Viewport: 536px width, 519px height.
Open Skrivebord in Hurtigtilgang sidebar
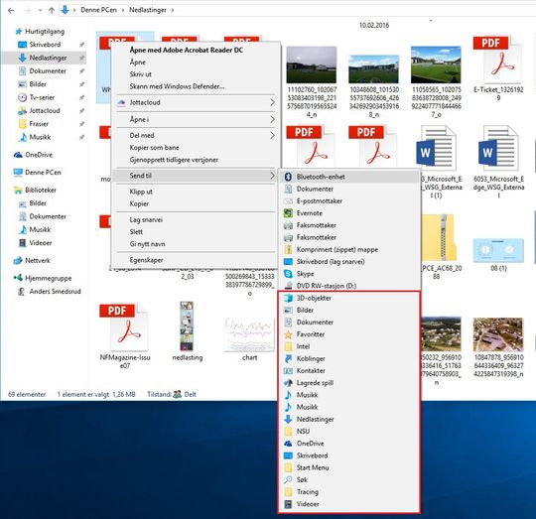click(45, 45)
